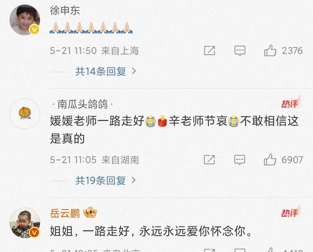Screen dimensions: 313x252
Task: Open 徐申东's profile from the username
Action: pos(65,10)
